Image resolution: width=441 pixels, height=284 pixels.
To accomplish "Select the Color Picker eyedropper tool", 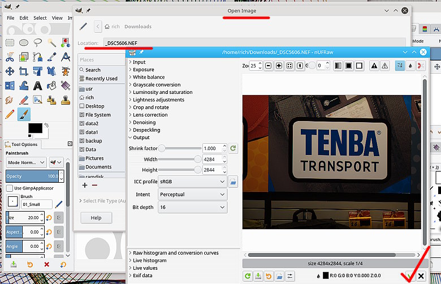I will [x=52, y=57].
